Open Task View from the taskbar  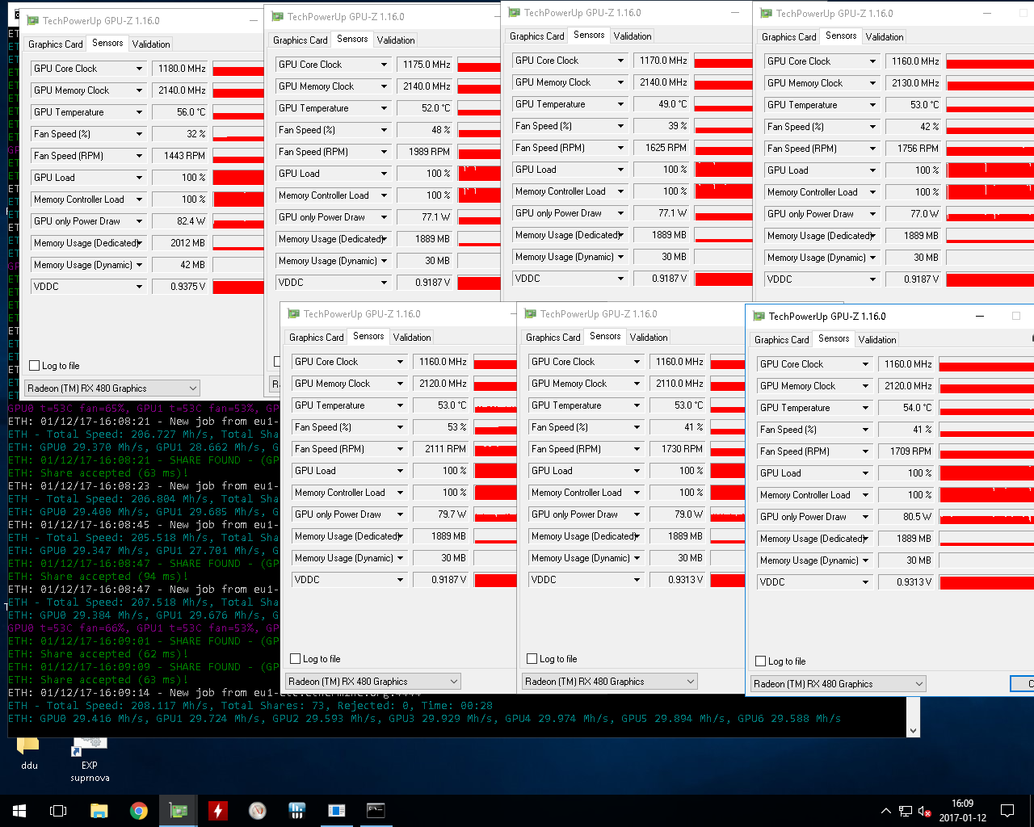(x=58, y=810)
